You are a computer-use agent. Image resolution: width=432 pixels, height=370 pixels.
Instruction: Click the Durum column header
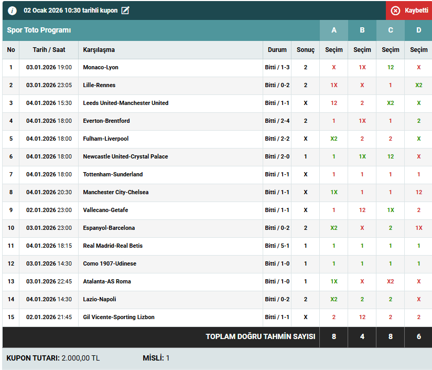(277, 50)
